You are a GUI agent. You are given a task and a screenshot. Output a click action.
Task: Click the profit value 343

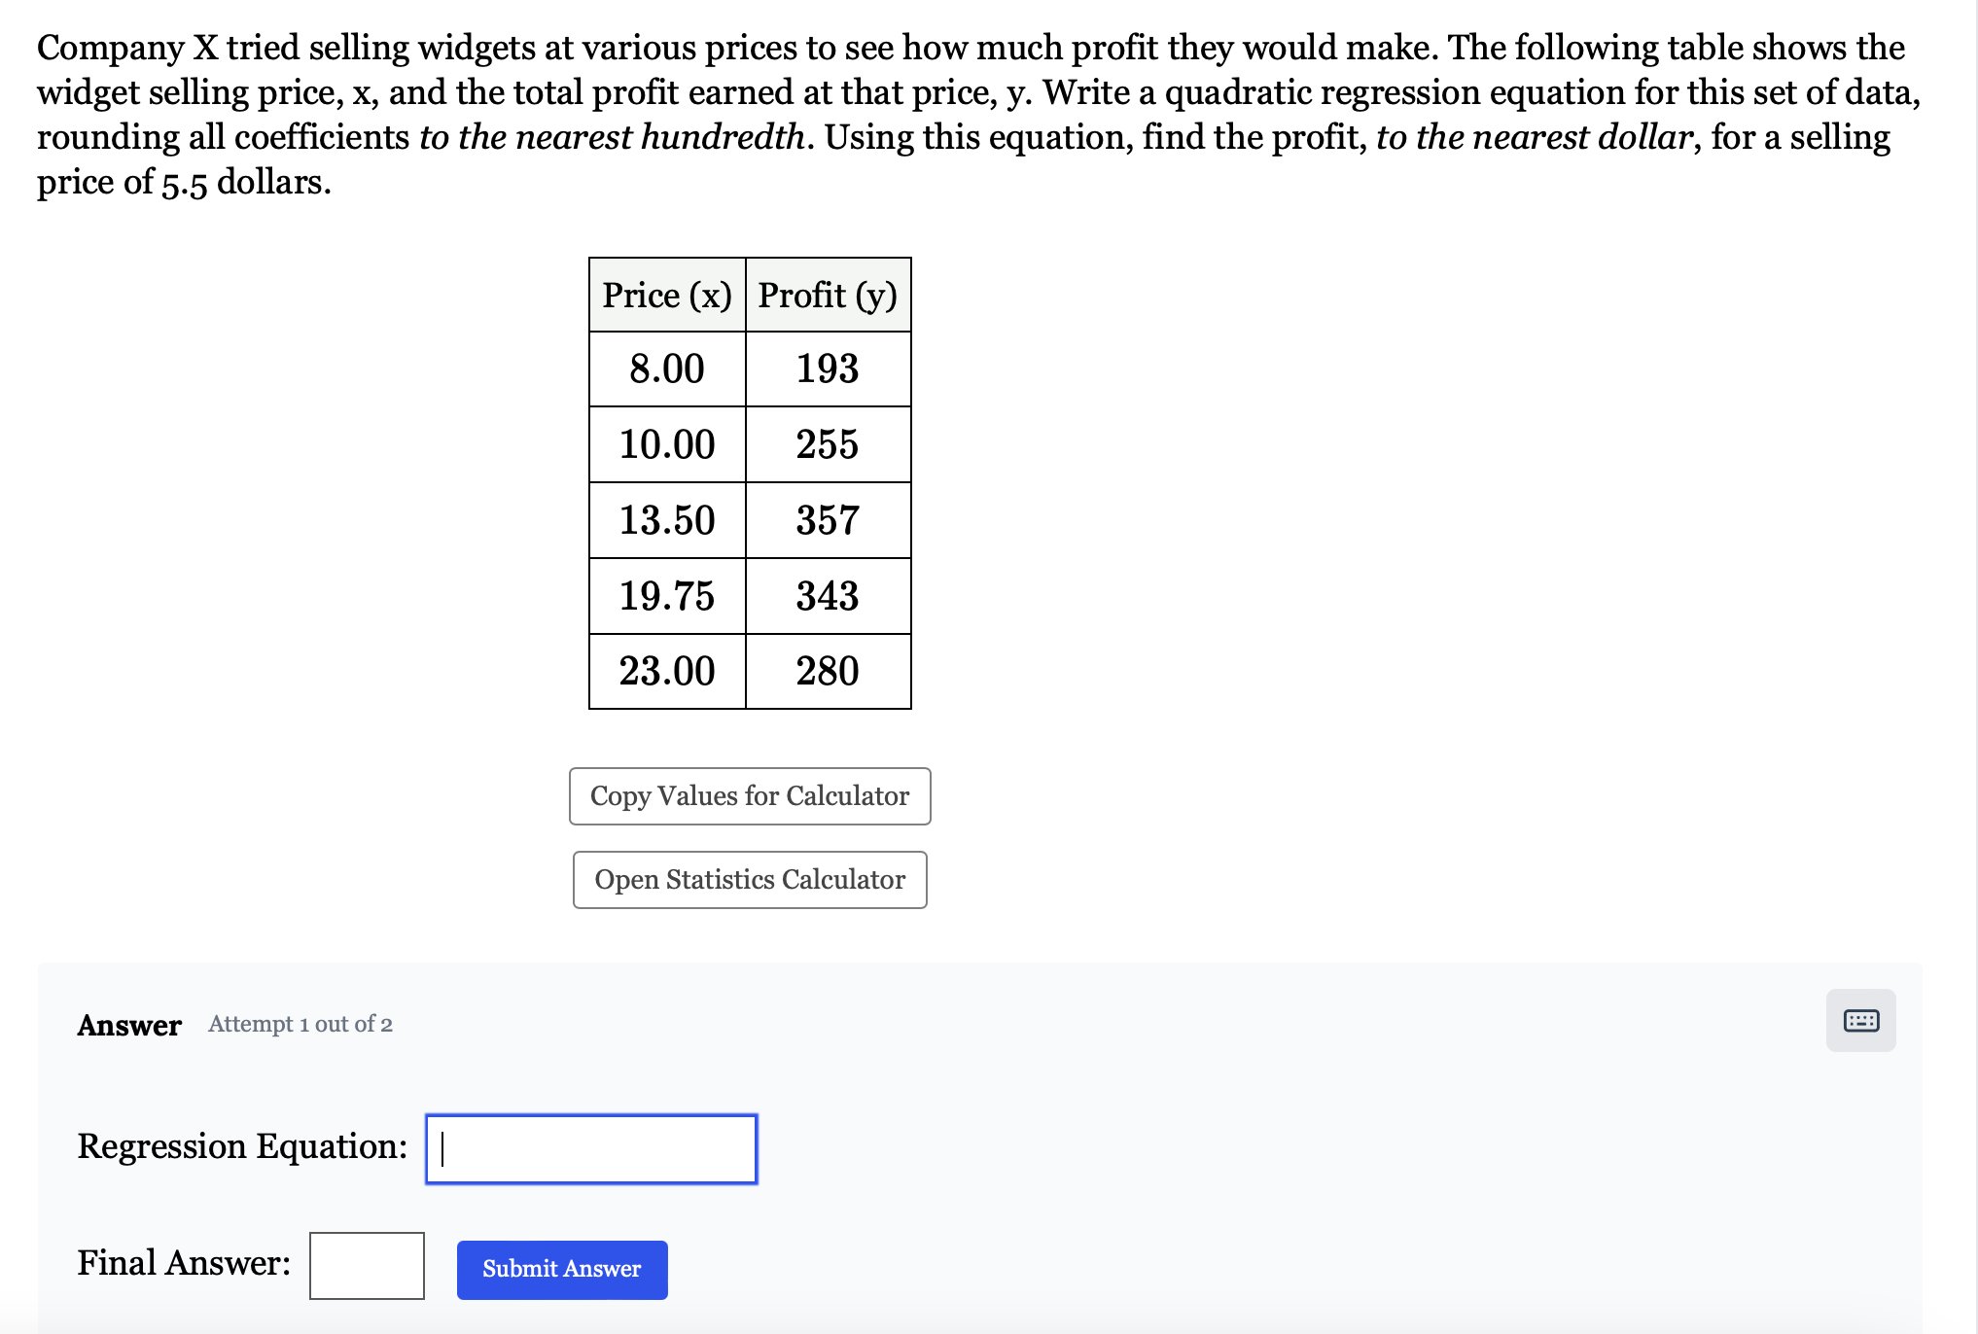[828, 596]
